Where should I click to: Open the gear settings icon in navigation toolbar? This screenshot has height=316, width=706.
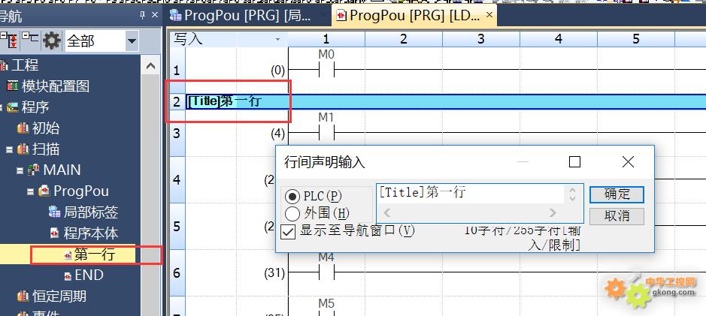pos(51,41)
